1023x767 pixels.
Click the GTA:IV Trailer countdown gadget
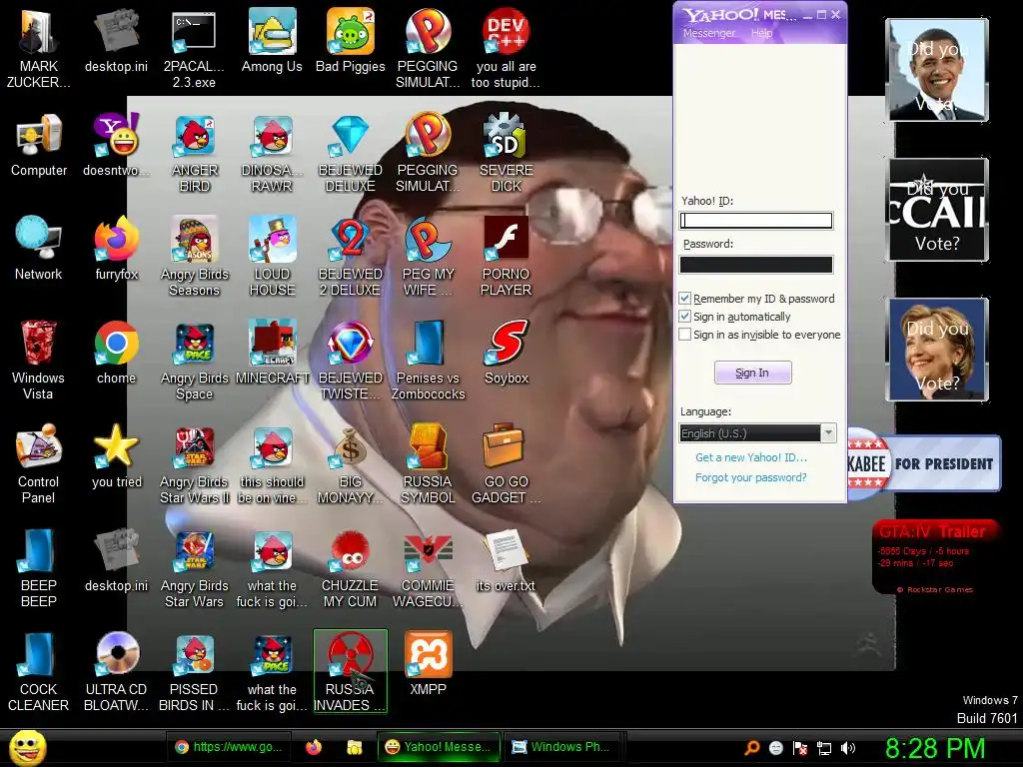[936, 557]
